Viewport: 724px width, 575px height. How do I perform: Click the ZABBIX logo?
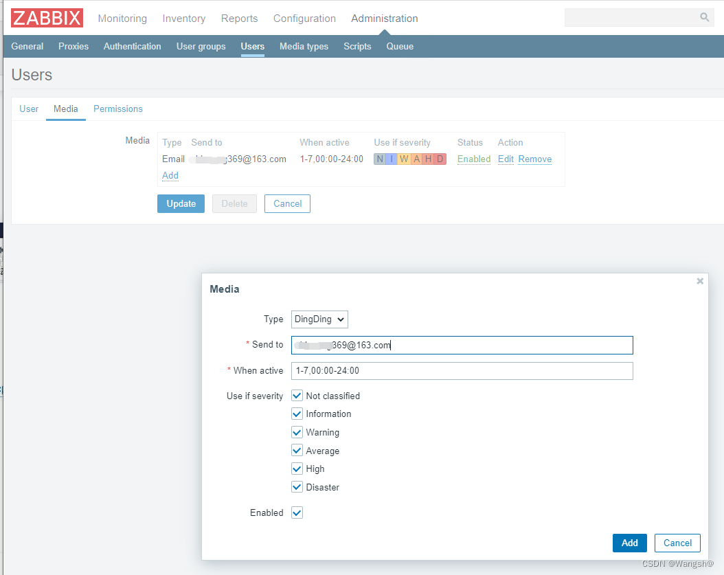pos(45,18)
